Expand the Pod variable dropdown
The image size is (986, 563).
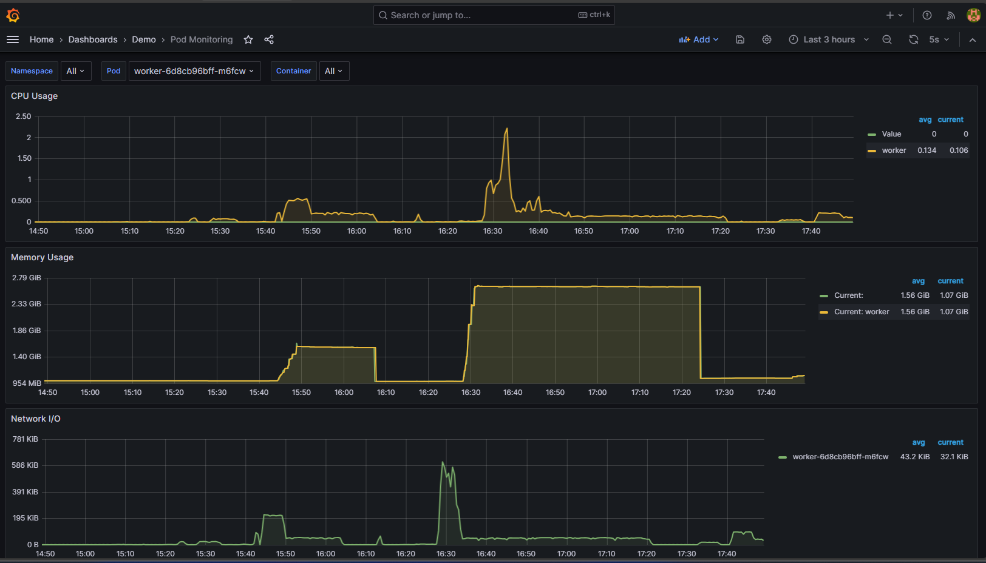click(194, 71)
